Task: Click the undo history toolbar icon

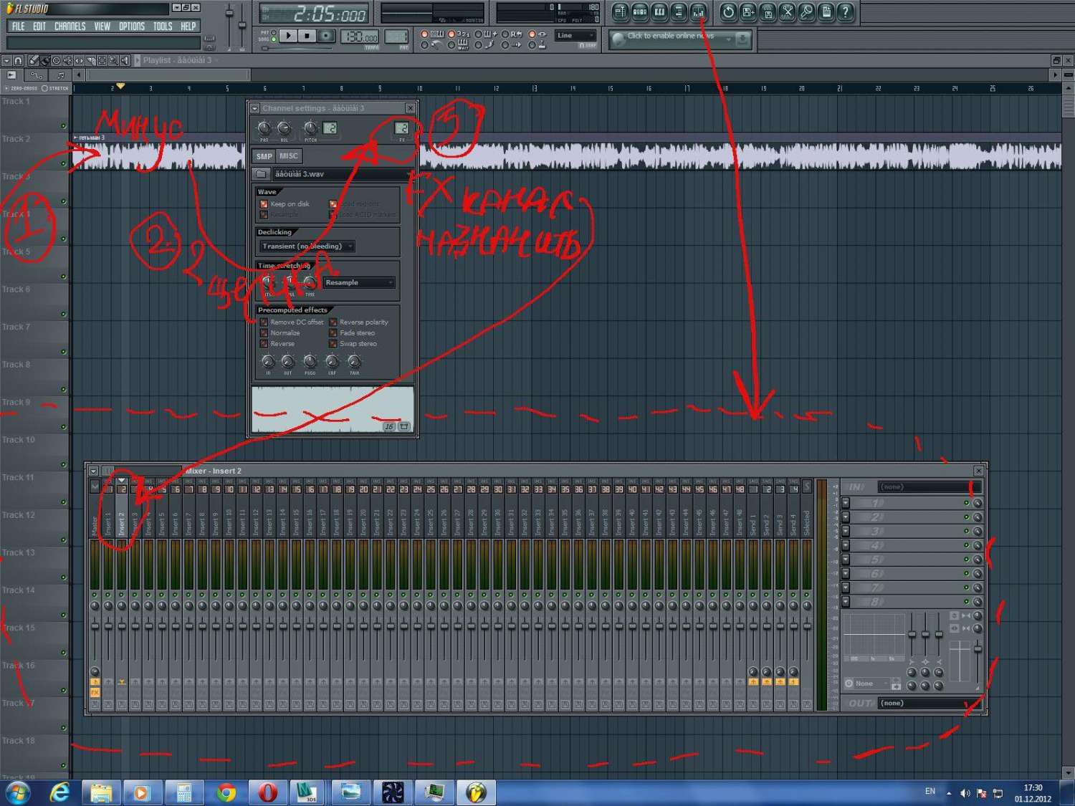Action: pyautogui.click(x=728, y=11)
